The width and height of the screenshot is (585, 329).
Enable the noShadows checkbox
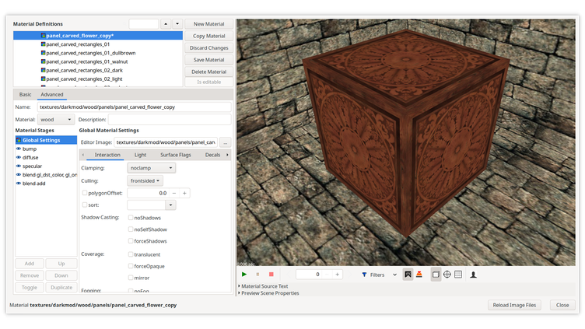(x=131, y=218)
